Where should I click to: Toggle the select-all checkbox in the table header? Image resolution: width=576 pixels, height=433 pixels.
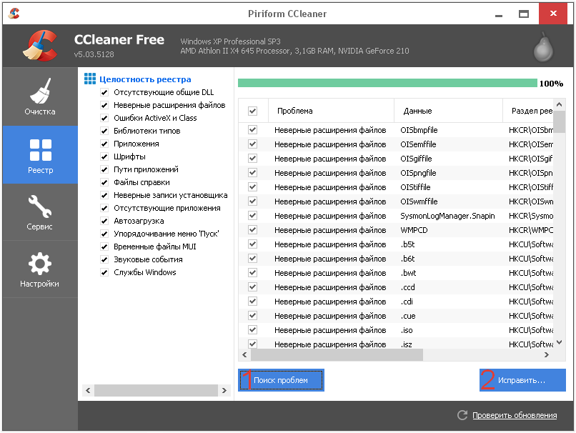[x=252, y=111]
